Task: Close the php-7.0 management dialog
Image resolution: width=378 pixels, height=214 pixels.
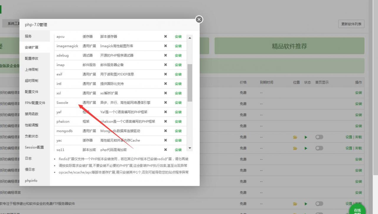Action: 199,20
